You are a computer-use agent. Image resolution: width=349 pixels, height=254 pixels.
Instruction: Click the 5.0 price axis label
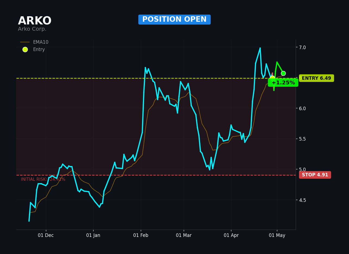[x=302, y=169]
